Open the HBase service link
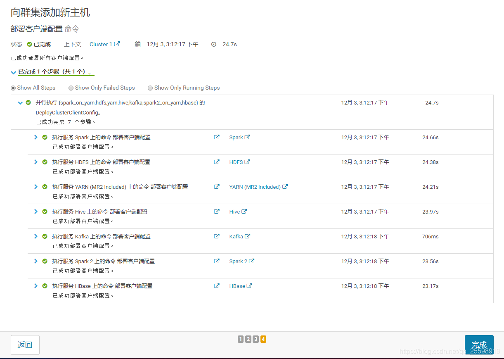Viewport: 504px width, 359px height. 240,286
